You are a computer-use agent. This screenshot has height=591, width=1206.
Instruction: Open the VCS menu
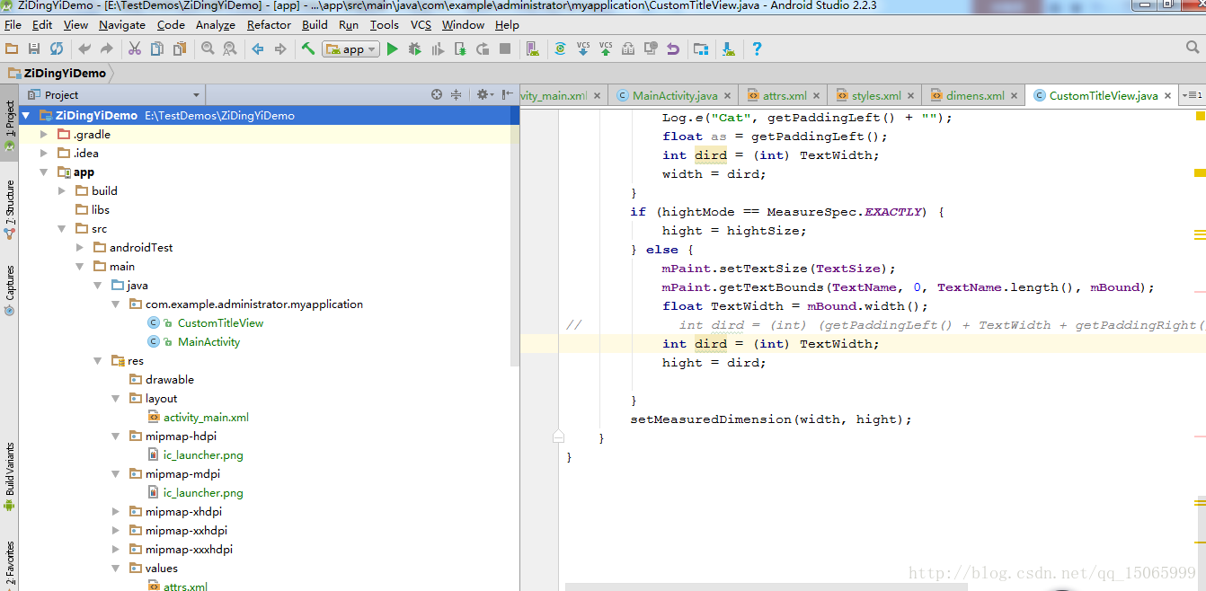coord(421,24)
